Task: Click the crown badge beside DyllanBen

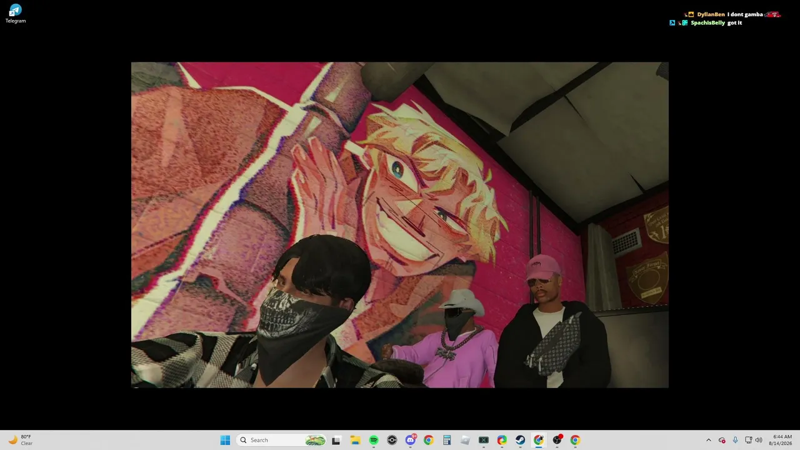Action: (x=690, y=14)
